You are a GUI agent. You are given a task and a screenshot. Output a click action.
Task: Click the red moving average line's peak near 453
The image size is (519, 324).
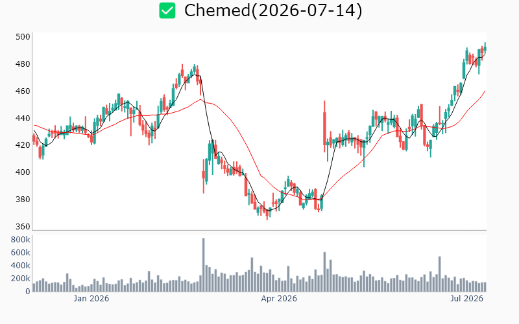pyautogui.click(x=200, y=99)
